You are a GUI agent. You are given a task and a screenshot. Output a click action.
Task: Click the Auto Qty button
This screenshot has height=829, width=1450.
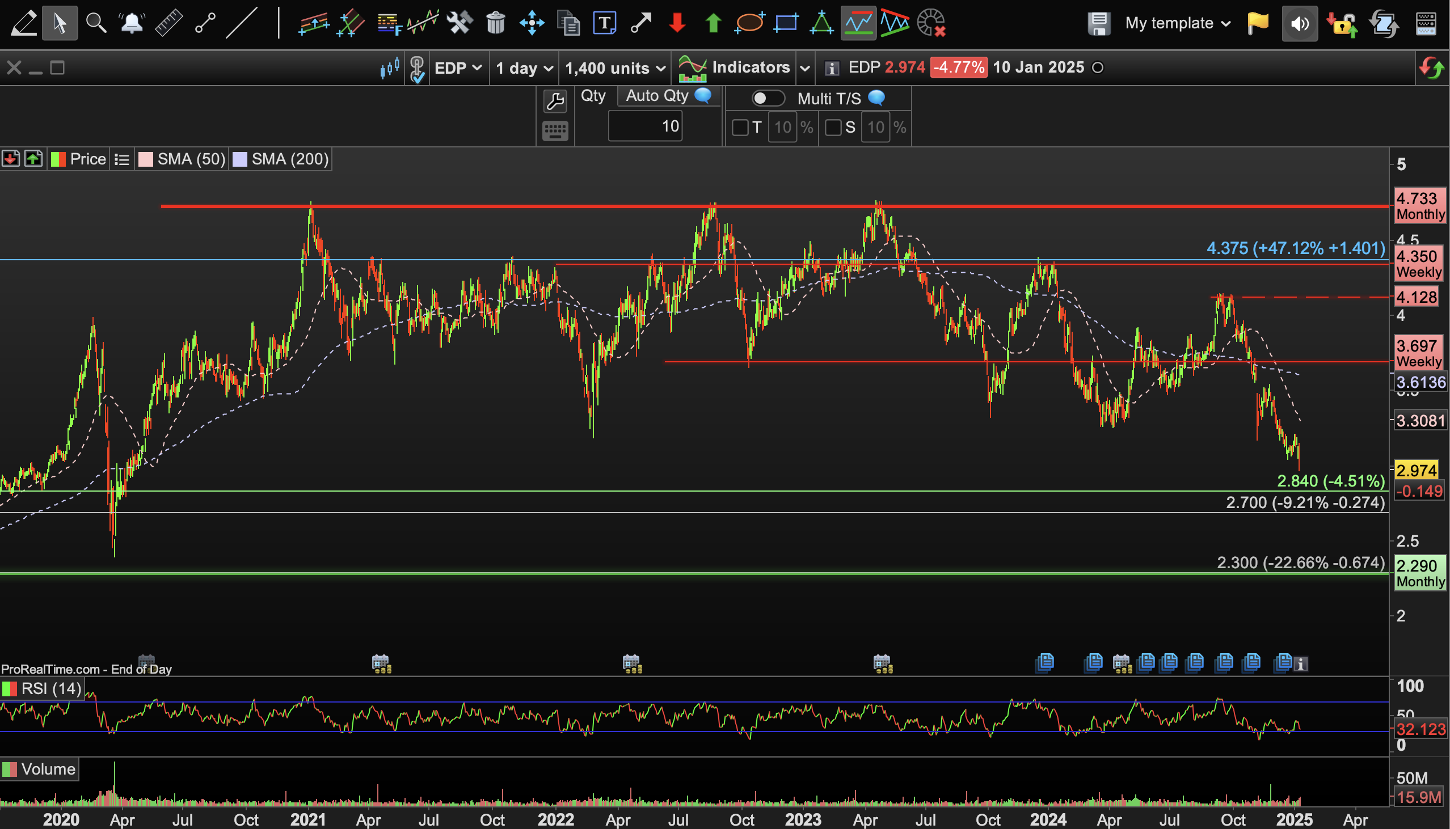pos(657,96)
